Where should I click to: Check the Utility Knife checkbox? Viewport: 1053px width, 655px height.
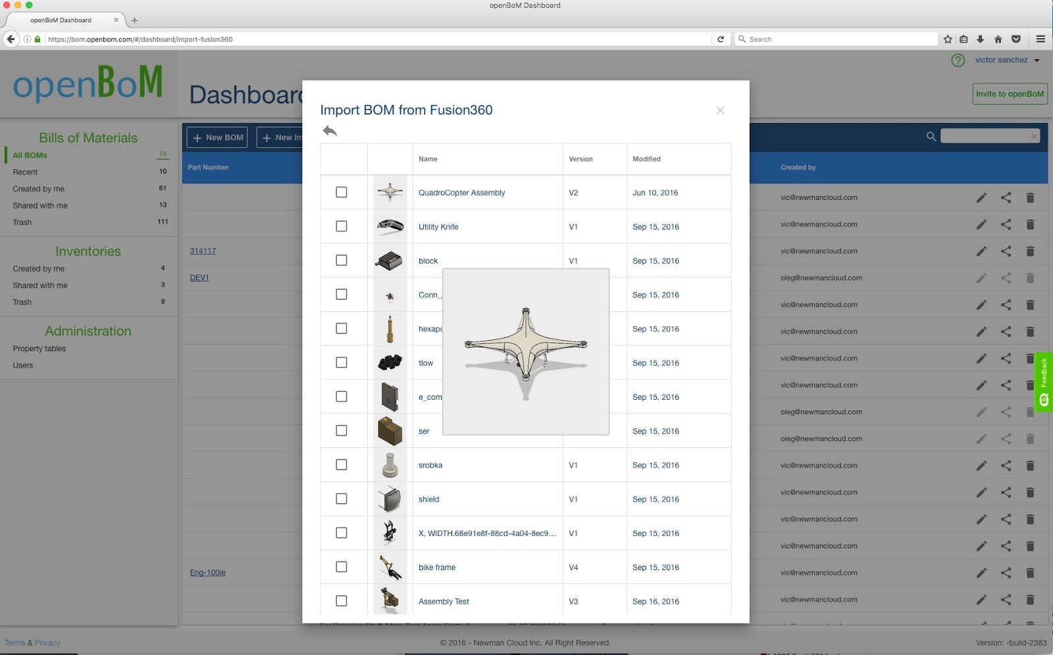[x=341, y=226]
